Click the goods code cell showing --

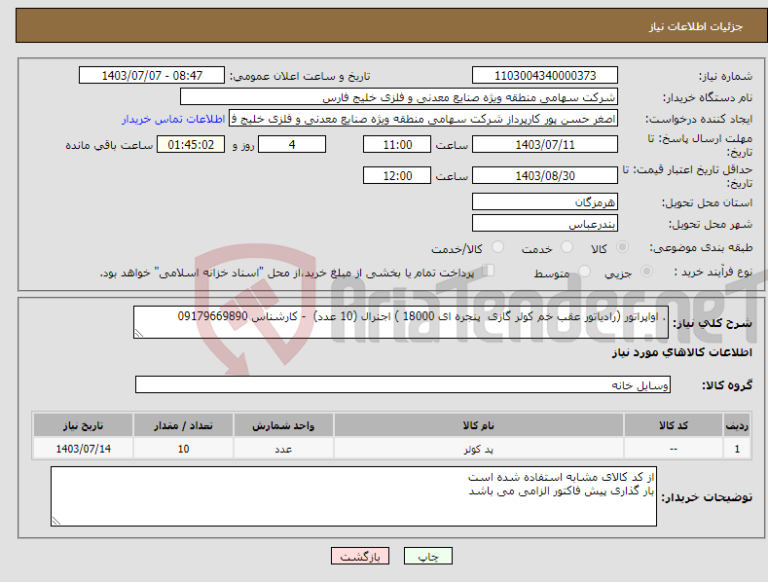click(x=674, y=449)
